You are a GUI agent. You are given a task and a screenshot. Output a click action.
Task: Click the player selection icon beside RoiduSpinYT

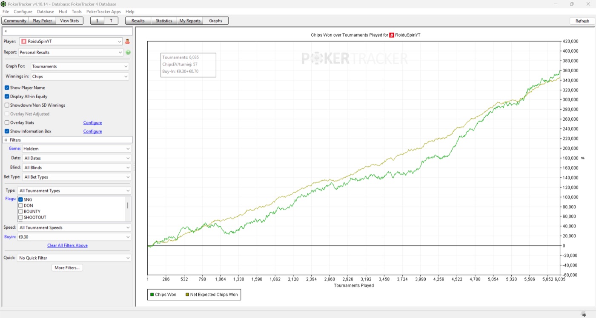[127, 42]
